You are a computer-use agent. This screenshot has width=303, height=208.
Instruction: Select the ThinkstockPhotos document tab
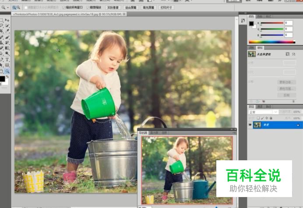tap(69, 14)
